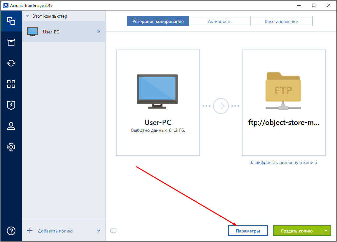Select User-PC backup in the list
Image resolution: width=337 pixels, height=242 pixels.
[x=64, y=31]
